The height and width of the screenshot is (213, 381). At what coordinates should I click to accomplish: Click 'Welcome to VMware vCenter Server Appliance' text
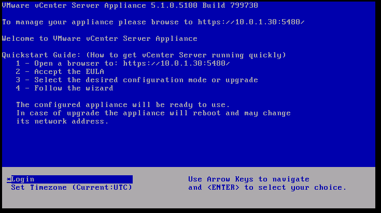click(x=100, y=39)
